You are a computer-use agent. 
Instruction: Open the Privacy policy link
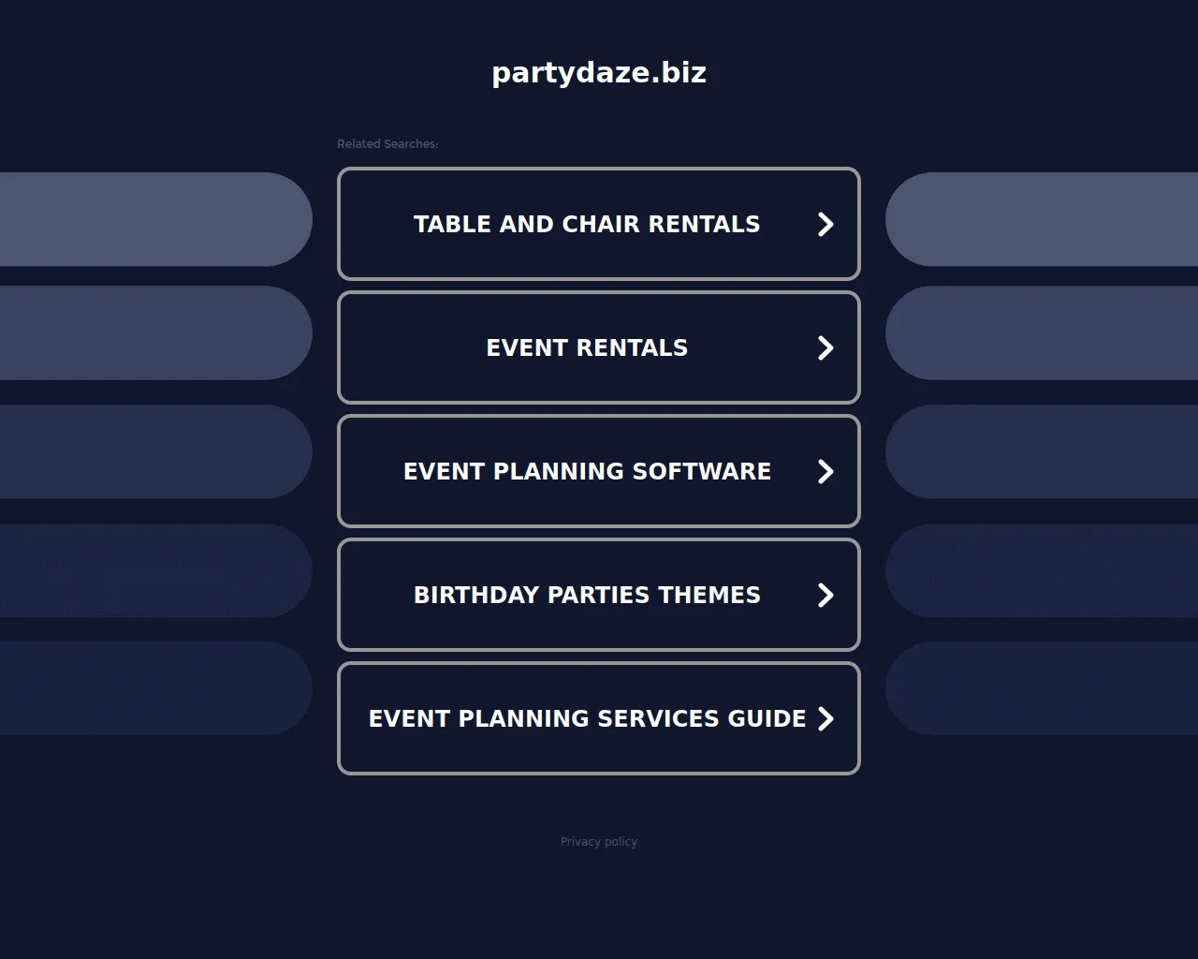tap(598, 841)
